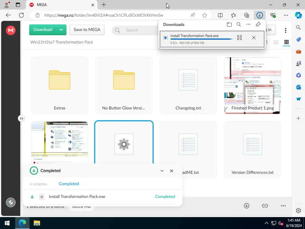Open Tools briefcase icon in sidebar

pos(298,51)
